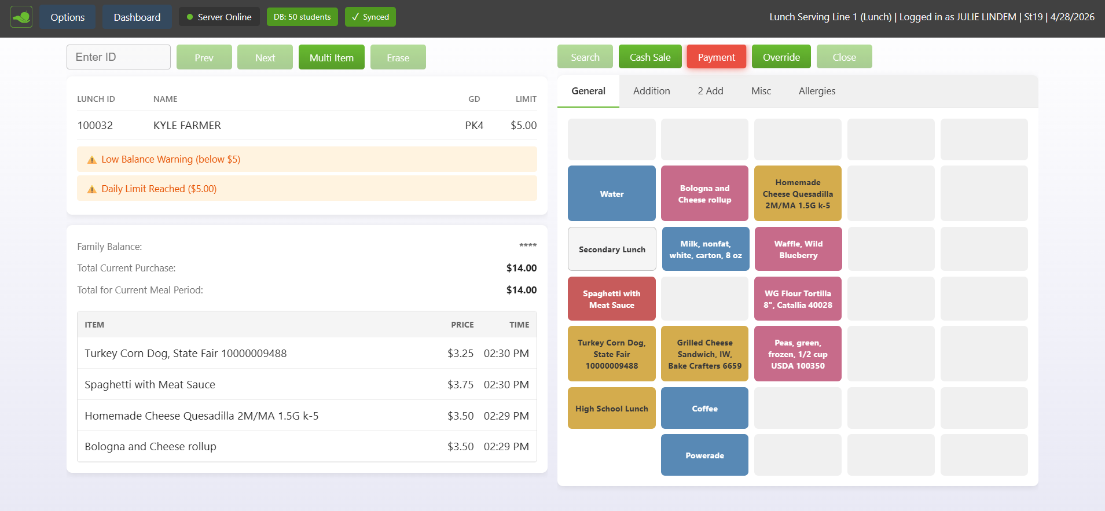
Task: Add Powerade item
Action: click(x=704, y=455)
